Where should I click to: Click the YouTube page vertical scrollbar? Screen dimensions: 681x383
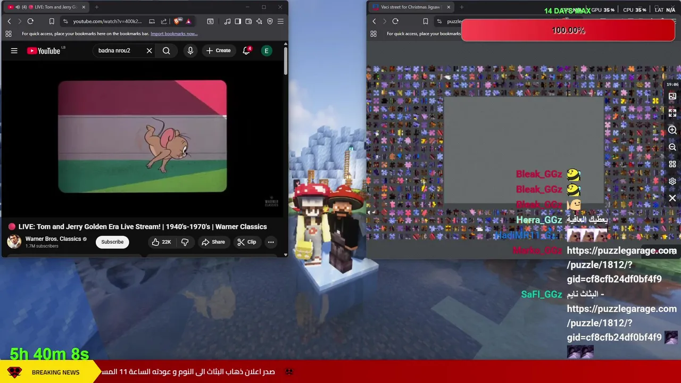(x=285, y=61)
